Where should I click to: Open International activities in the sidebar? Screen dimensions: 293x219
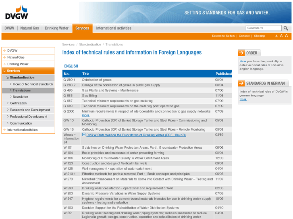click(x=28, y=130)
